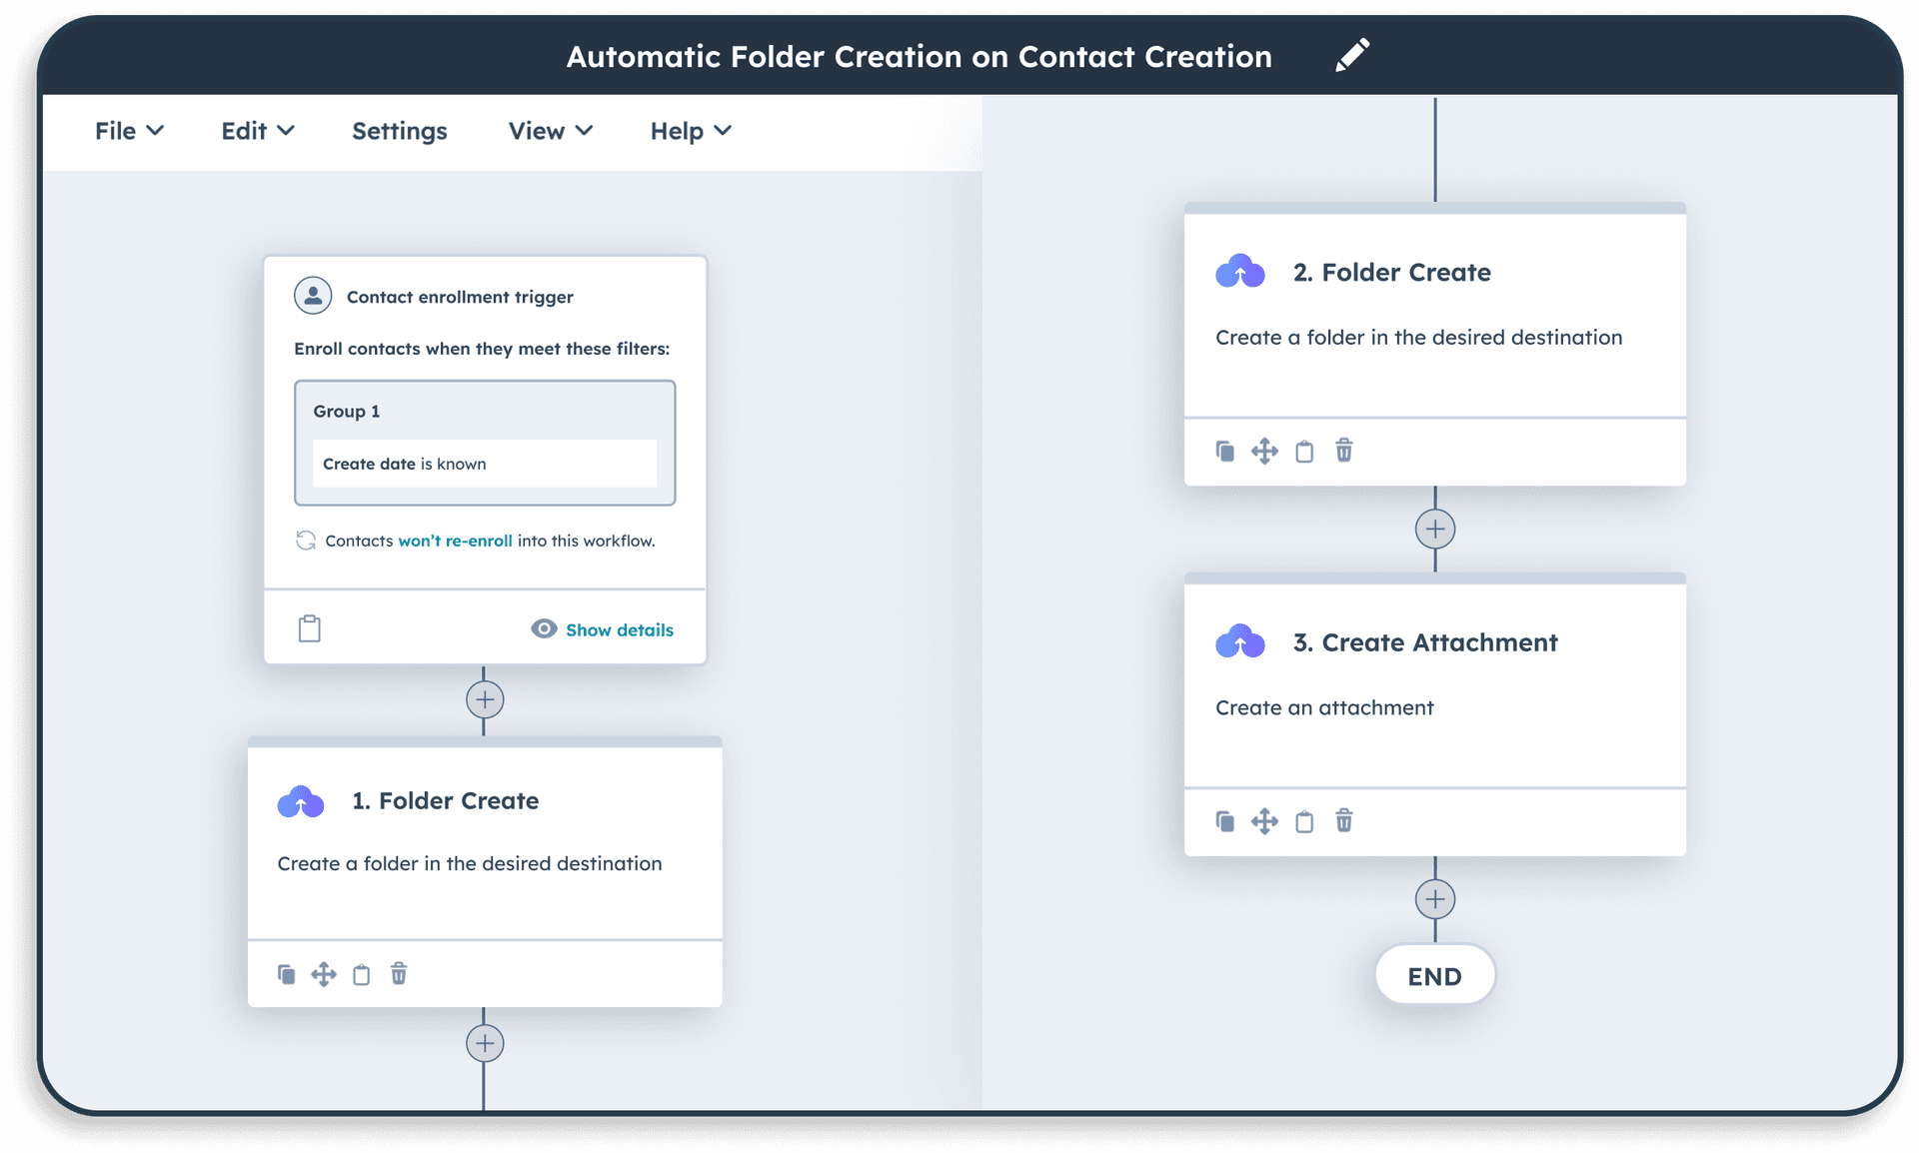Select the 2. Folder Create title
Image resolution: width=1919 pixels, height=1153 pixels.
[1392, 273]
